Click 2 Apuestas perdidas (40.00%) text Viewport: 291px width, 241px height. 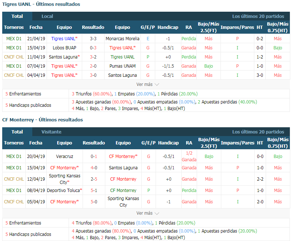point(228,102)
